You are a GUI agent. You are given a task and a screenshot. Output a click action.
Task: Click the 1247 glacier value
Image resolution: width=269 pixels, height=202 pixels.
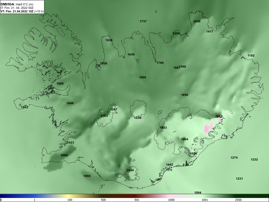114,109
